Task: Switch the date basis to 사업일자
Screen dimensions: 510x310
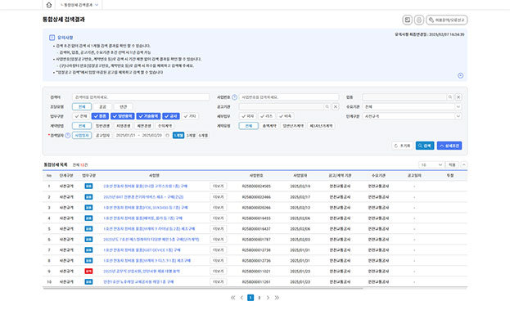Action: point(82,136)
